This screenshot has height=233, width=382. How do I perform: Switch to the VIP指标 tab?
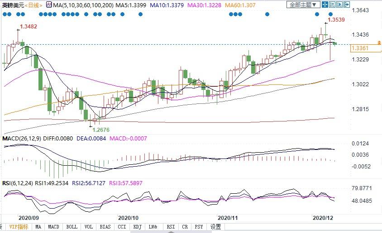coord(19,227)
